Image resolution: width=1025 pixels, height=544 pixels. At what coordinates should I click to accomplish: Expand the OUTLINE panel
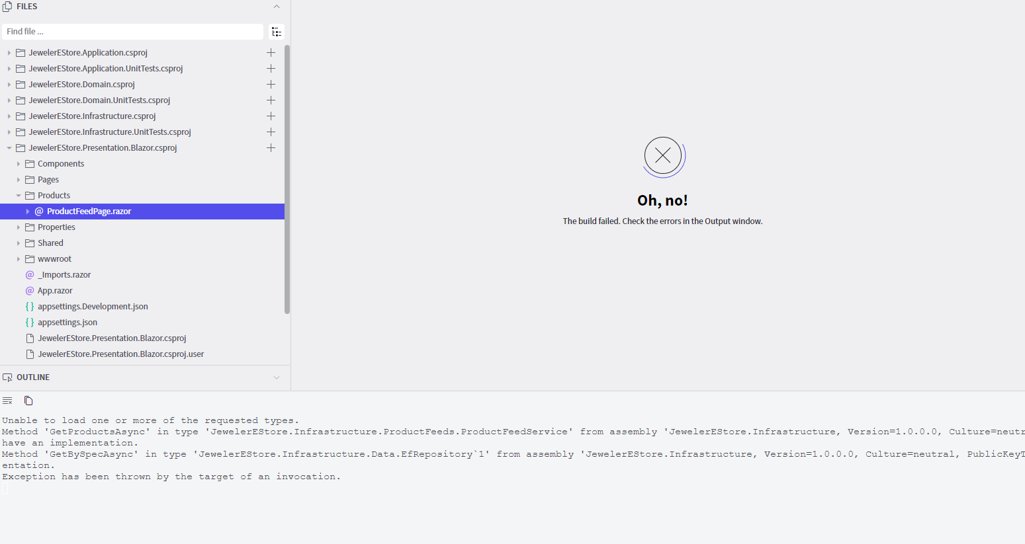(x=277, y=377)
